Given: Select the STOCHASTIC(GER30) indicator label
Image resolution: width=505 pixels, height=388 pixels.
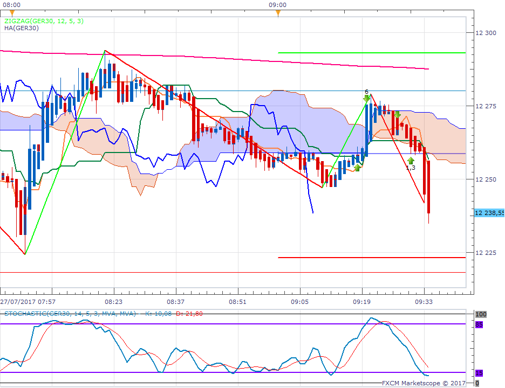Looking at the screenshot, I should (x=69, y=314).
